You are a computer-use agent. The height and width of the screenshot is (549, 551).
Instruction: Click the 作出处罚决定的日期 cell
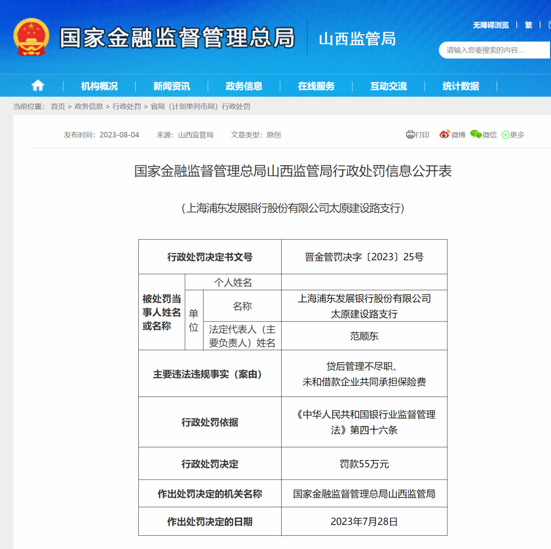point(210,521)
